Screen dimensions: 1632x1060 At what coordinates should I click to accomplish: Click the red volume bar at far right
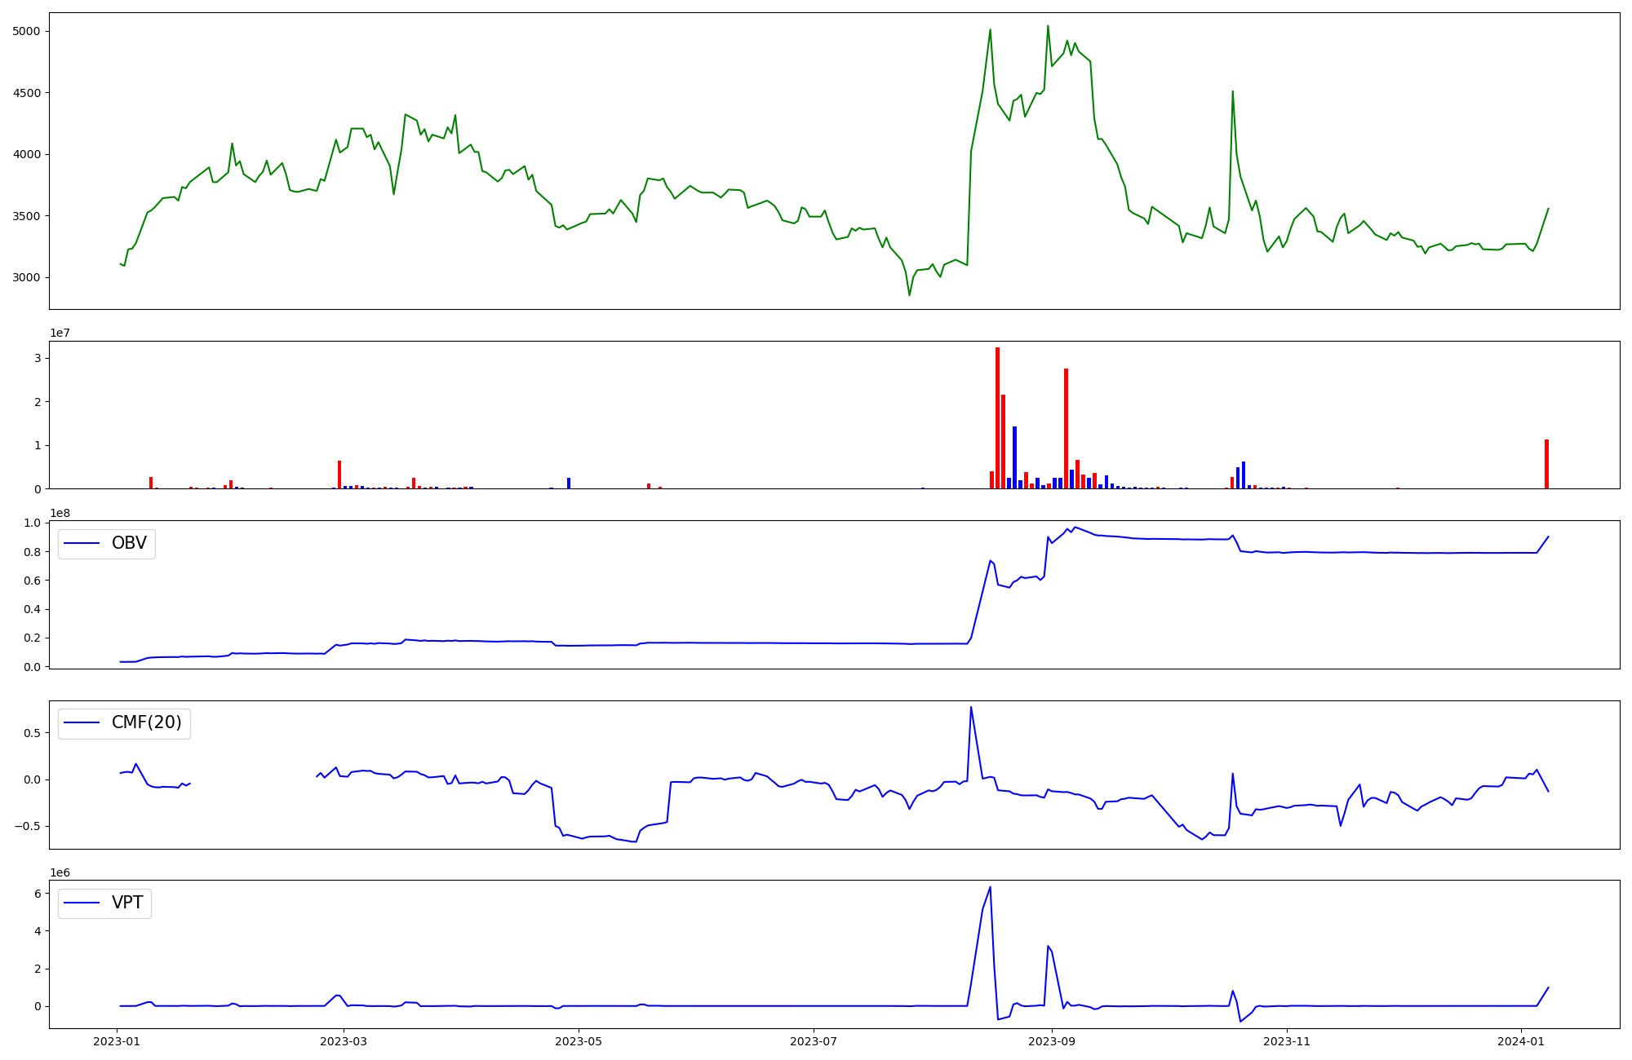click(1546, 464)
